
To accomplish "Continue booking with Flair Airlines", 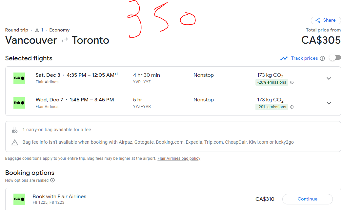I will point(307,199).
